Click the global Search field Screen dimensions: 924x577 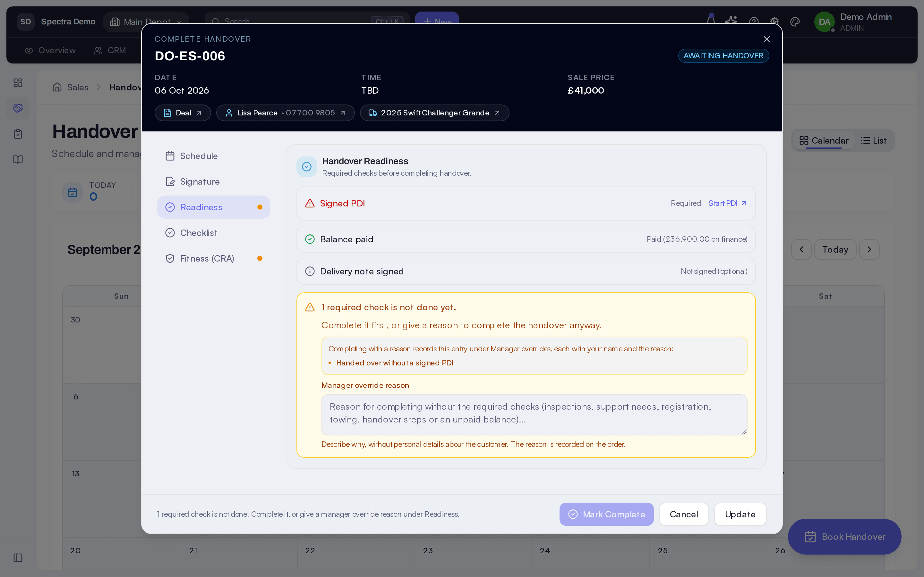point(307,21)
